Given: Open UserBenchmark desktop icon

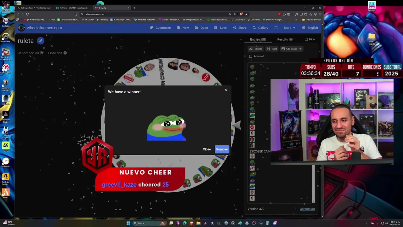Looking at the screenshot, I should click(x=6, y=163).
